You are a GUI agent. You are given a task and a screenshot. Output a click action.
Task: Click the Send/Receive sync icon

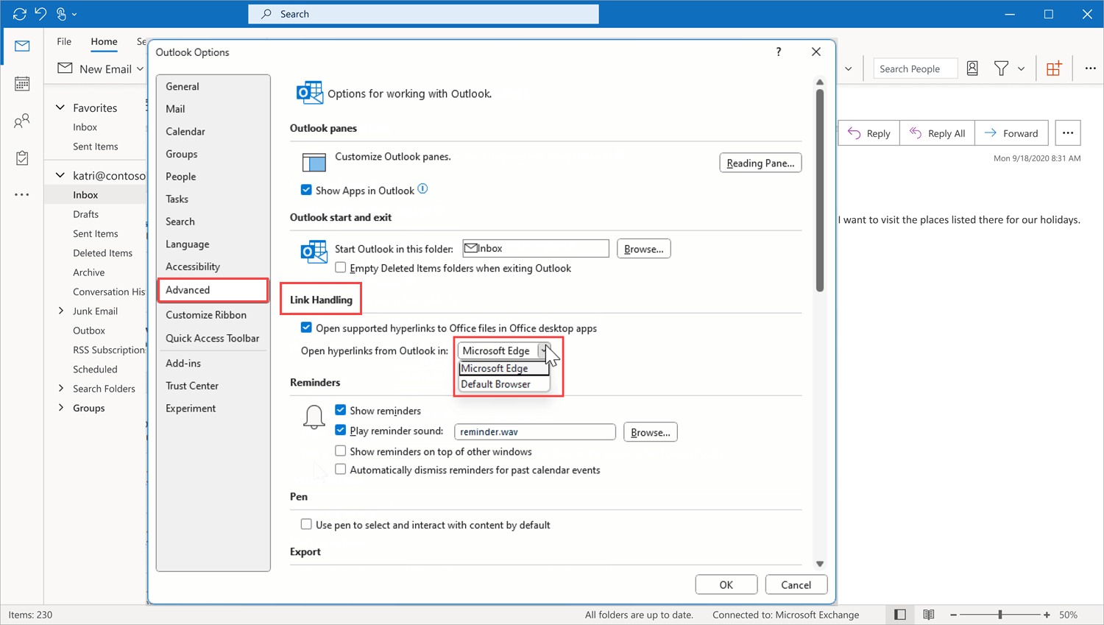[20, 14]
